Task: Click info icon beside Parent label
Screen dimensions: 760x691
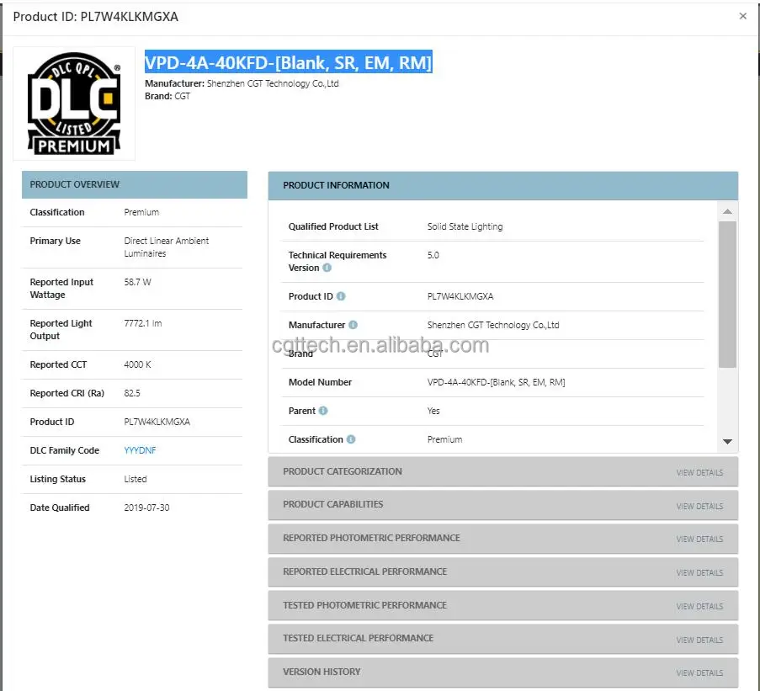Action: [323, 411]
